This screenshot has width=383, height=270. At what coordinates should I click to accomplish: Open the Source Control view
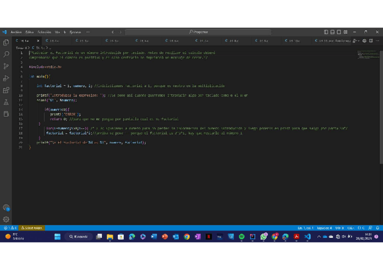tap(6, 66)
